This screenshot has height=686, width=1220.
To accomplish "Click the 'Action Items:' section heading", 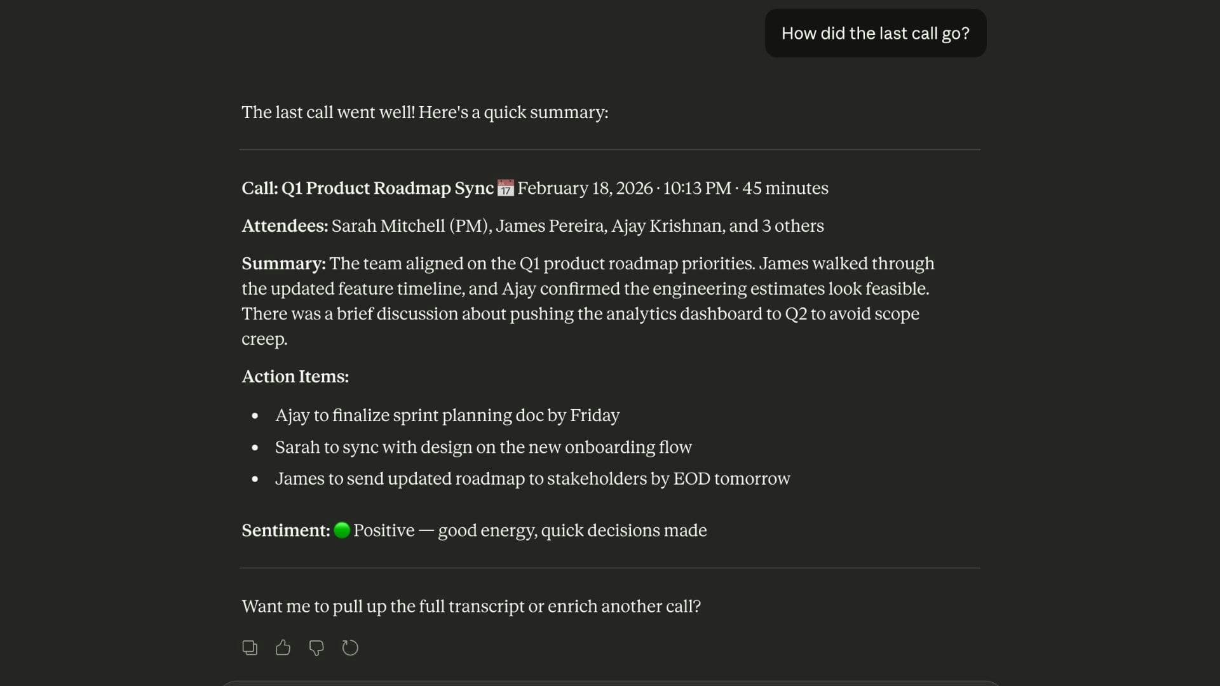I will coord(295,377).
